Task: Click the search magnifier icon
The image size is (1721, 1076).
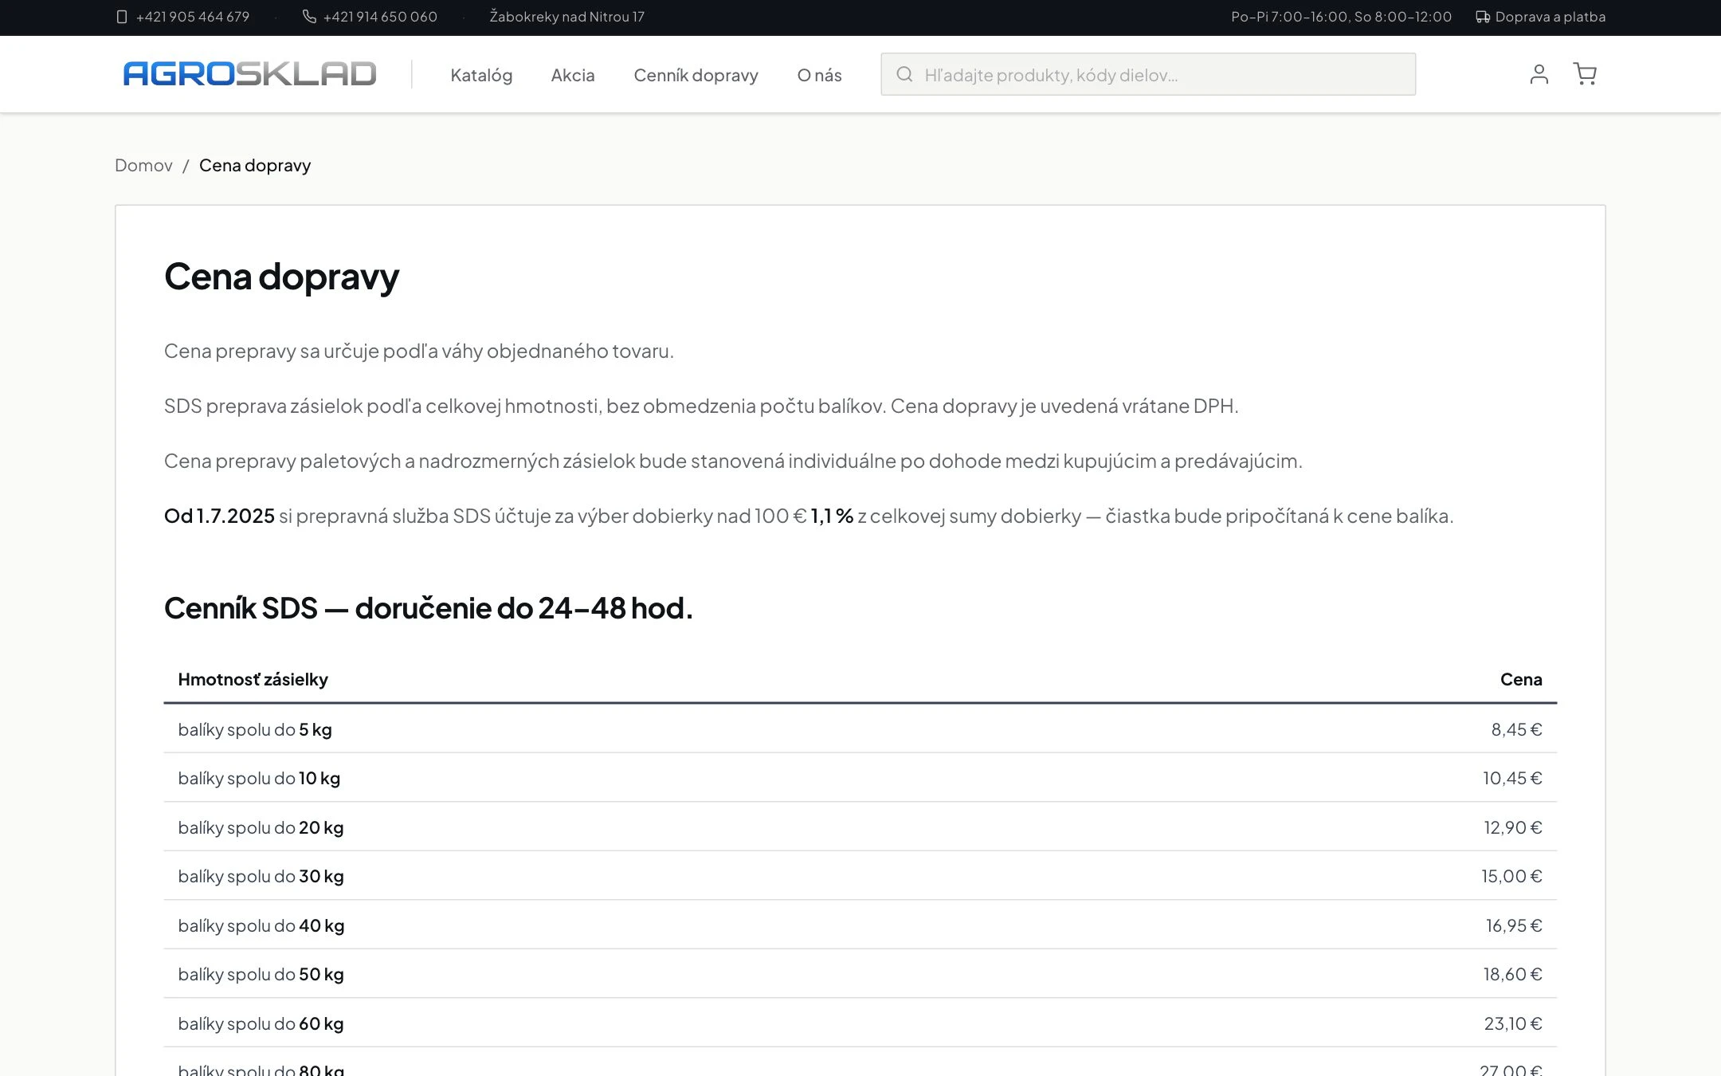Action: (x=904, y=74)
